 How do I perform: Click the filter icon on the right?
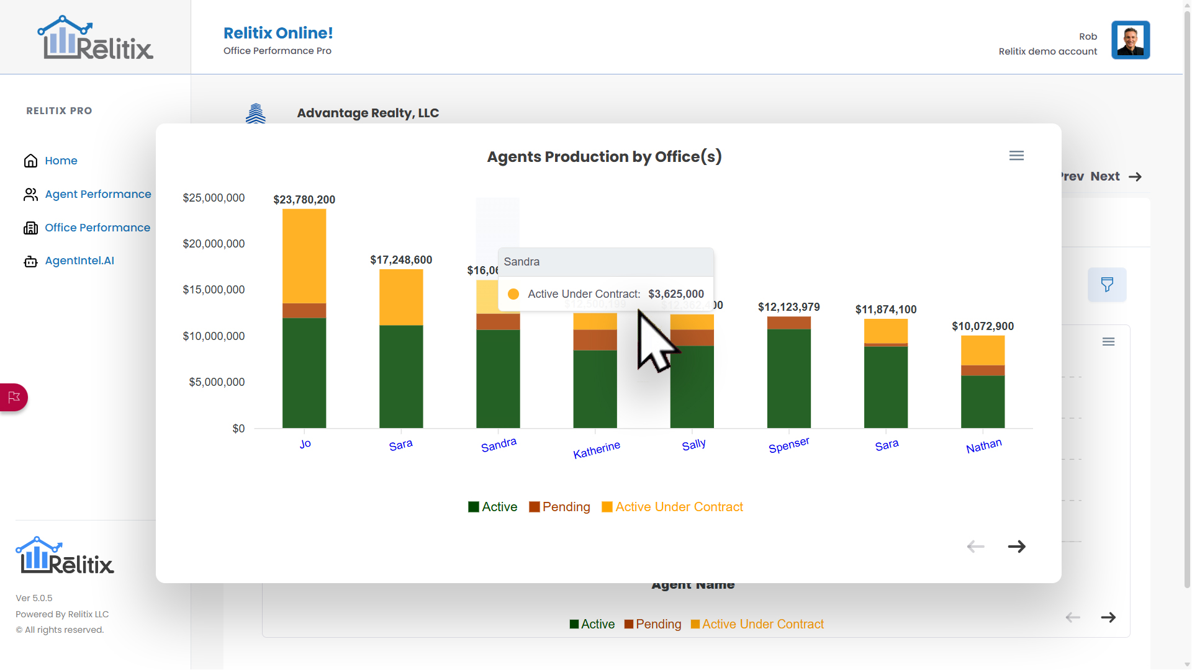point(1108,285)
